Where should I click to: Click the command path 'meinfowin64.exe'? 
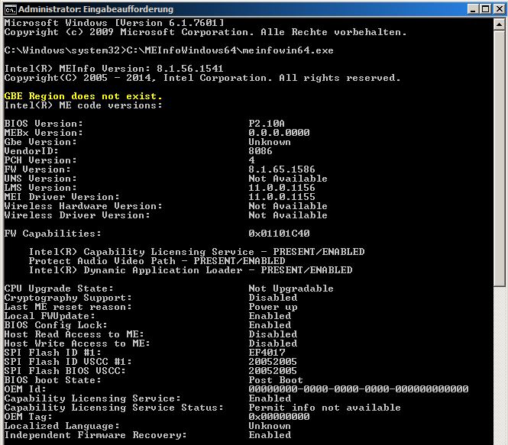coord(288,50)
